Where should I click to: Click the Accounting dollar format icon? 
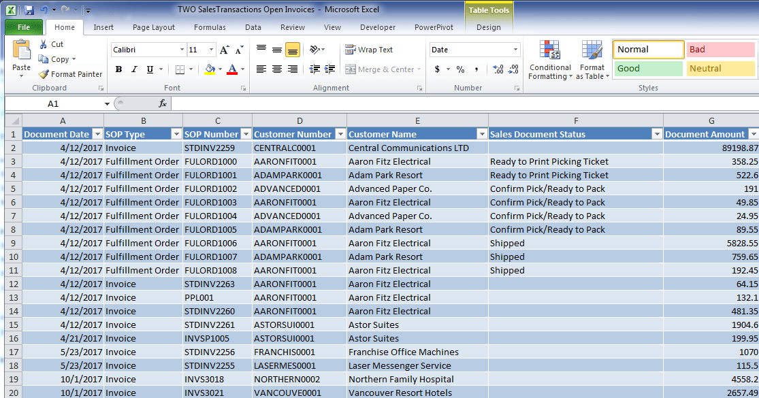(437, 69)
